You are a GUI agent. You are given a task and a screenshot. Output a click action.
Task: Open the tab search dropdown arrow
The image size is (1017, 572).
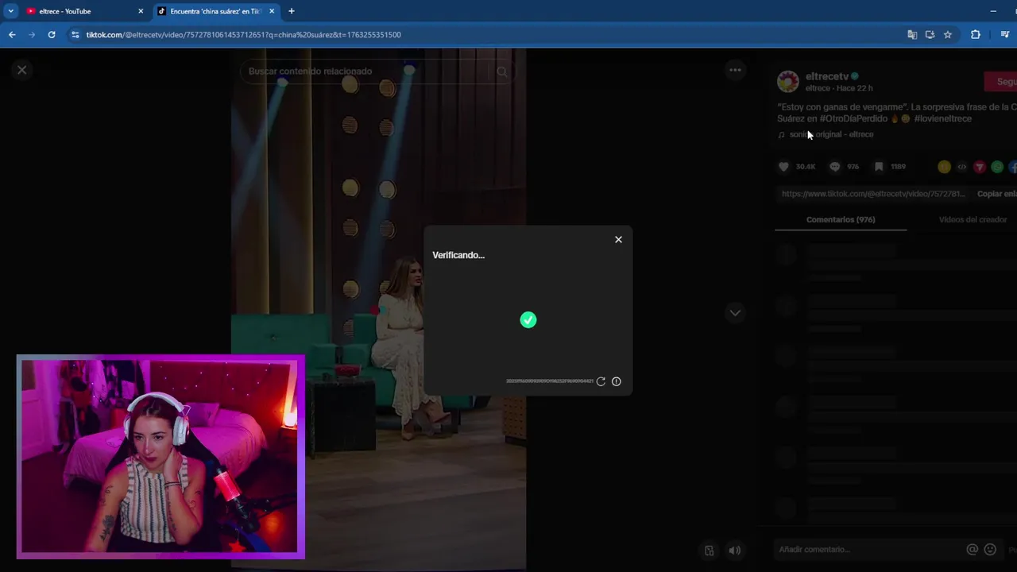[x=10, y=11]
